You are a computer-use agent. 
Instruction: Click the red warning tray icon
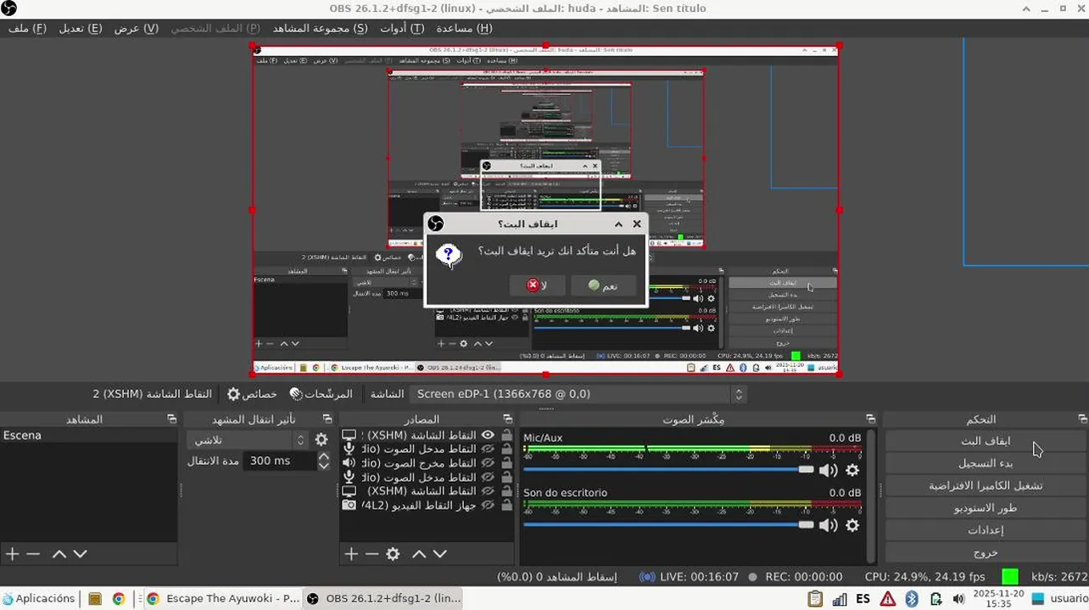(888, 599)
